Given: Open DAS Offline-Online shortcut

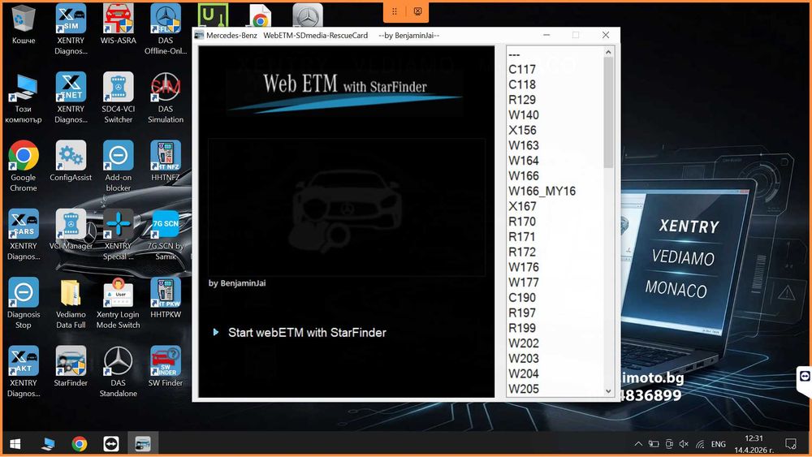Looking at the screenshot, I should point(166,29).
